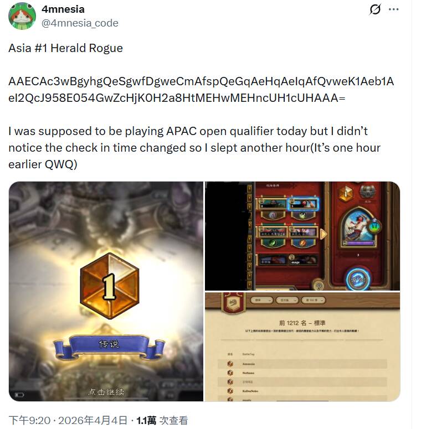Screen dimensions: 421x429
Task: Click the @4mnesia_code handle
Action: 80,23
